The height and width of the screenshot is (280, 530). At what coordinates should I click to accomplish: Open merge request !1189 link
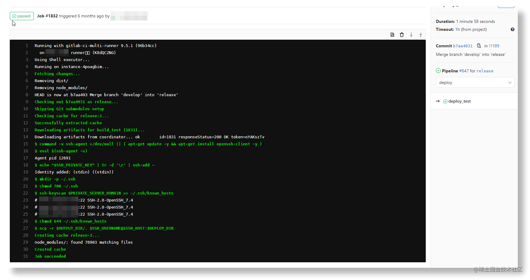tap(494, 46)
